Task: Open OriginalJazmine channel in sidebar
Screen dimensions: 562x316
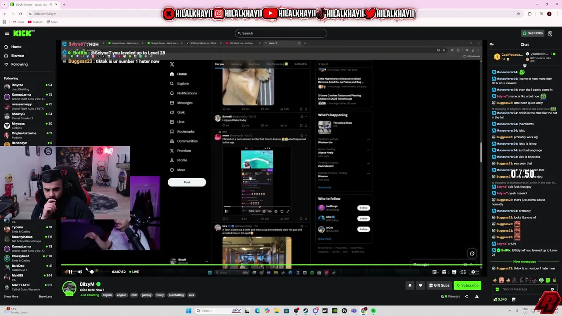Action: (x=28, y=135)
